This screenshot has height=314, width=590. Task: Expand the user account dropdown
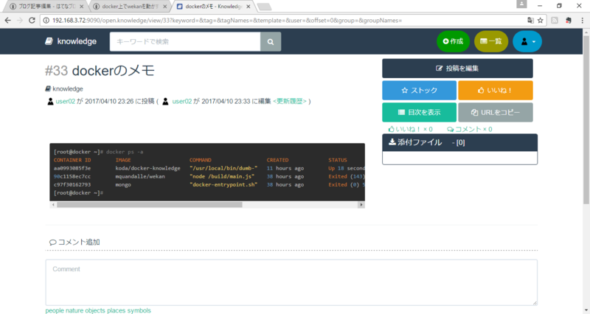pos(527,41)
